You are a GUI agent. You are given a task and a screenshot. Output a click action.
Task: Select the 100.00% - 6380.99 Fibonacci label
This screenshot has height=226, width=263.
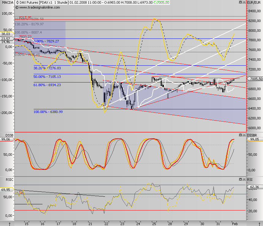48,112
